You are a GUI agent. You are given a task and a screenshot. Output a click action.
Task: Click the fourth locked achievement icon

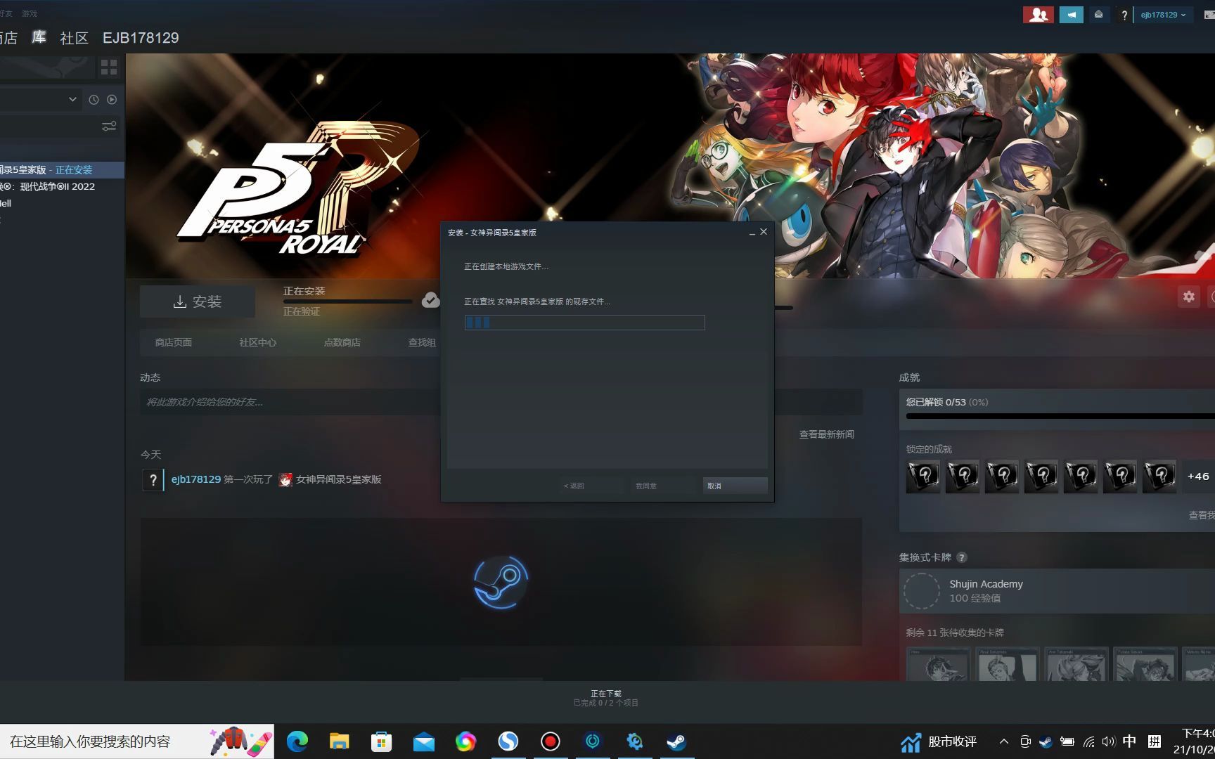(1041, 476)
